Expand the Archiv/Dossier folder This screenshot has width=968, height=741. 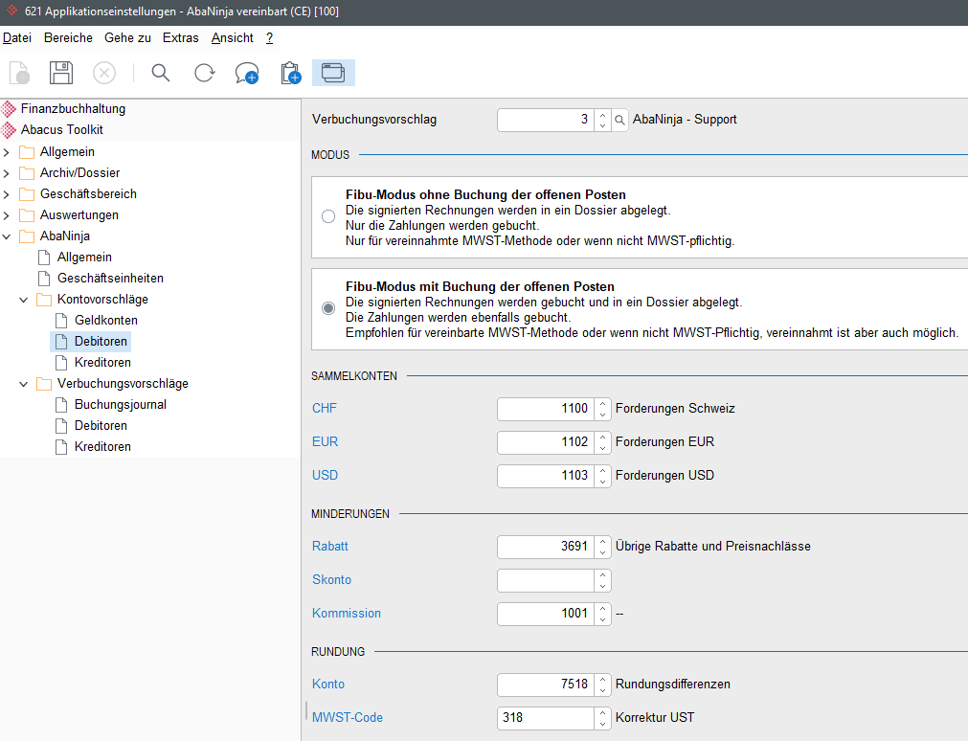[x=6, y=173]
